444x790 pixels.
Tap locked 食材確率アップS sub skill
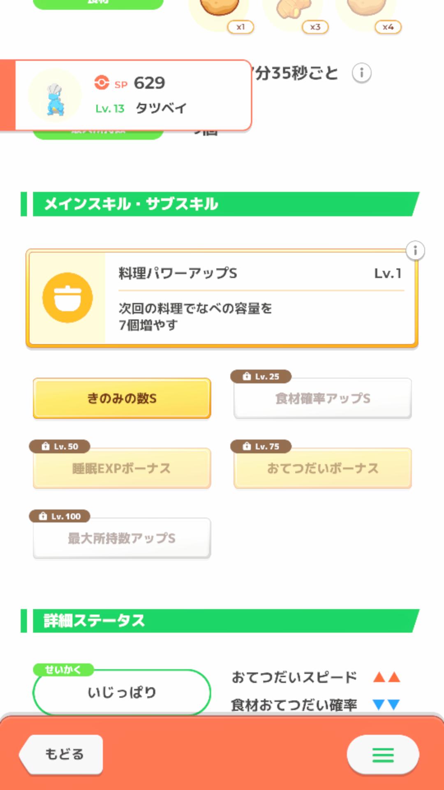(x=323, y=398)
